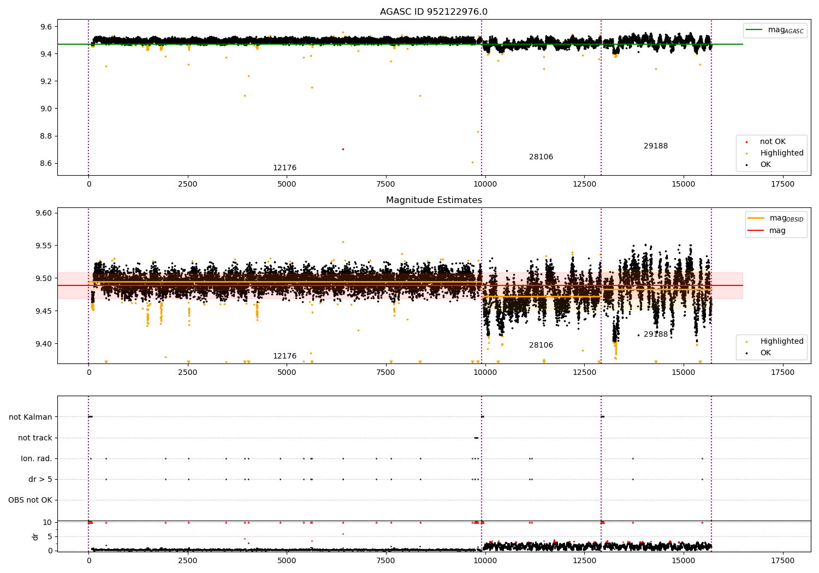Click the red not-OK outlier point in top plot
The height and width of the screenshot is (573, 819).
(343, 149)
